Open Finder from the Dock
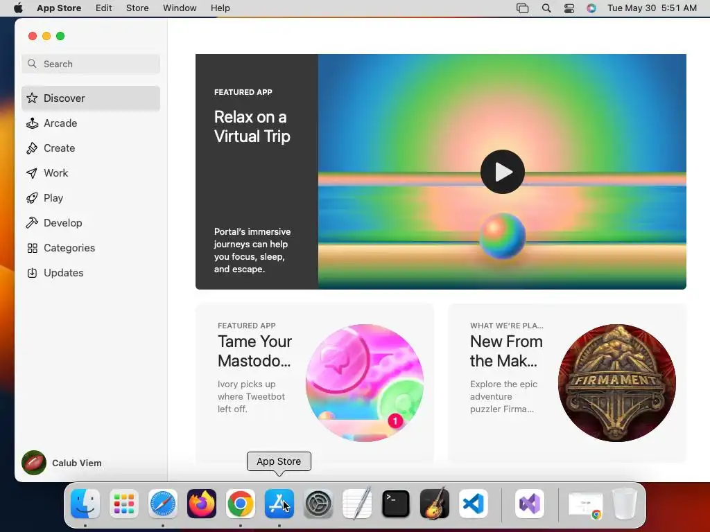The image size is (710, 532). (x=85, y=504)
